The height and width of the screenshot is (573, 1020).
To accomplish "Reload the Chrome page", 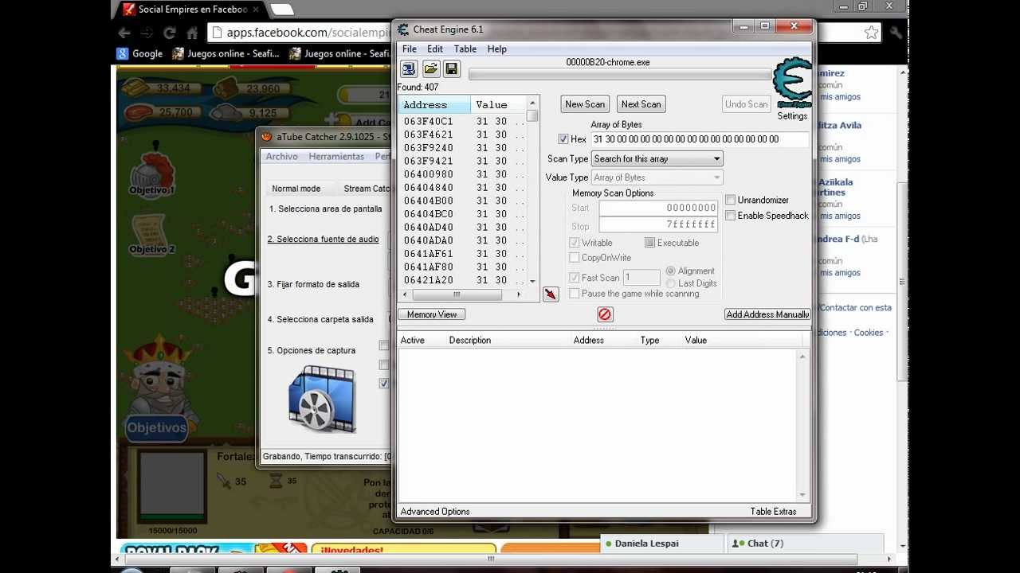I will click(169, 33).
